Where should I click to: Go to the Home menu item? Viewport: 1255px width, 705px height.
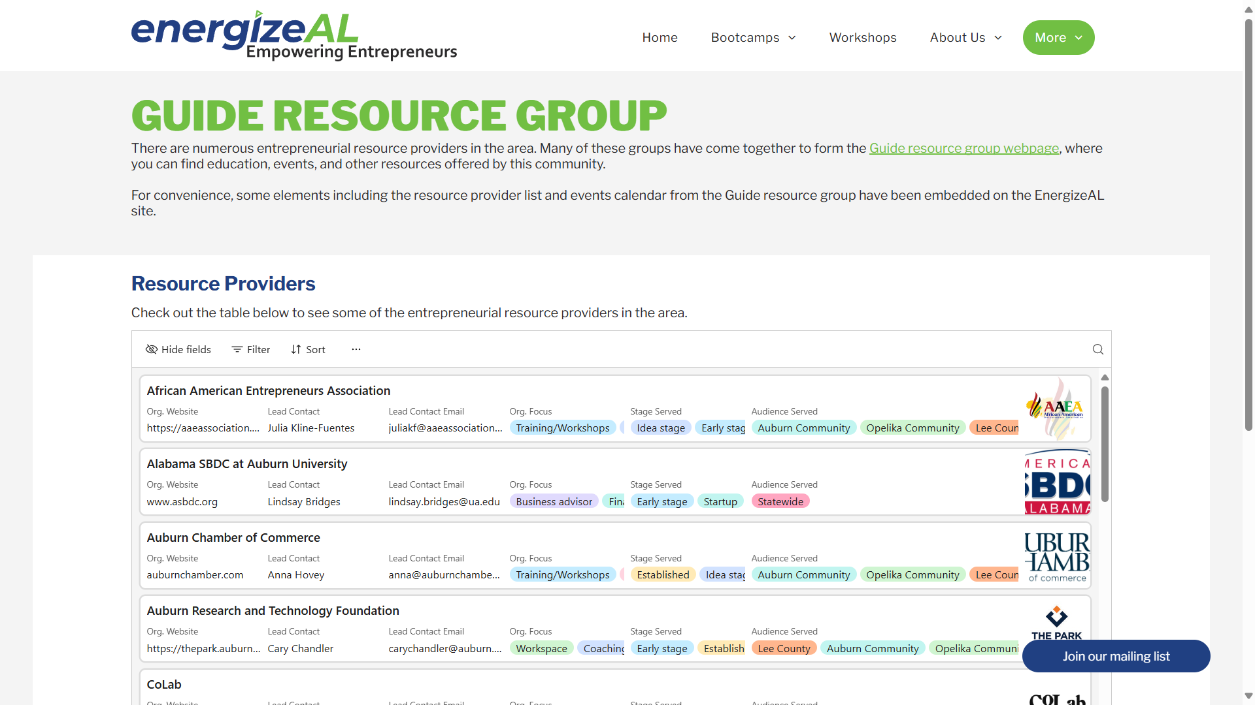click(x=660, y=38)
